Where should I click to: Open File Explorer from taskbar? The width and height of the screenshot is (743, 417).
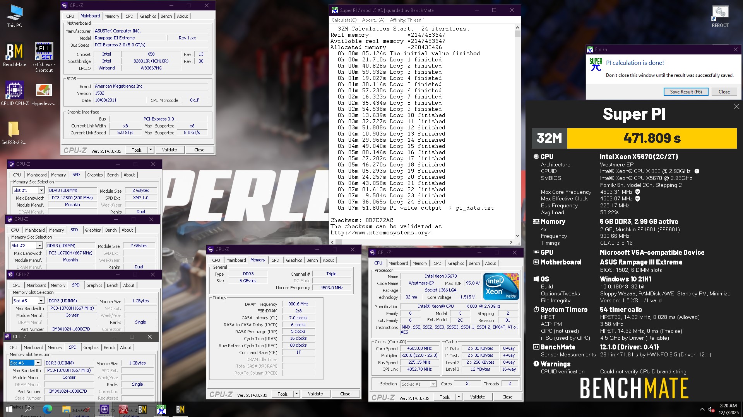click(x=66, y=409)
